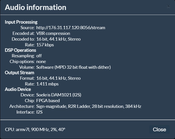Click the 1.411 mbps output rate
This screenshot has height=139, width=175.
tap(47, 84)
